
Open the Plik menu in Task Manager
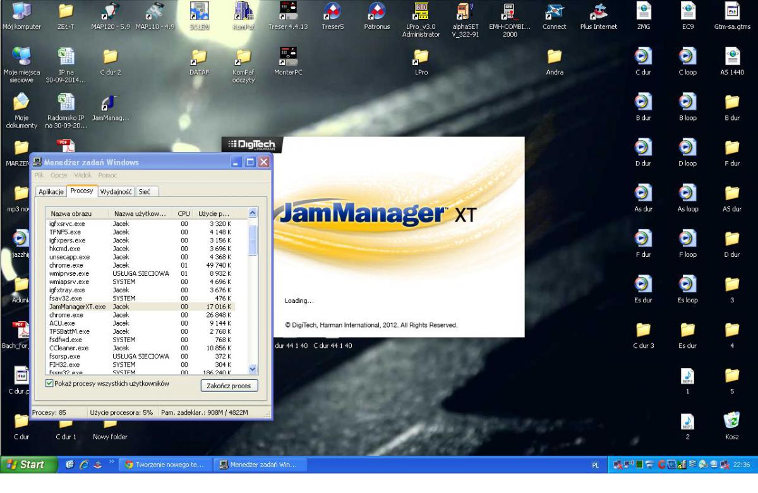click(39, 175)
